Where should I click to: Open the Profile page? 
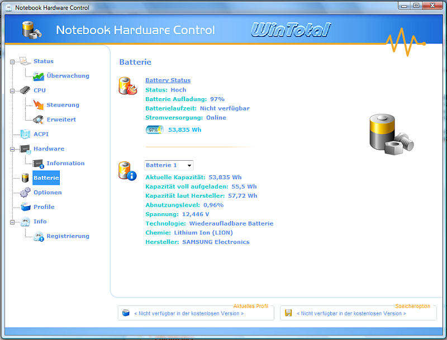[x=44, y=207]
